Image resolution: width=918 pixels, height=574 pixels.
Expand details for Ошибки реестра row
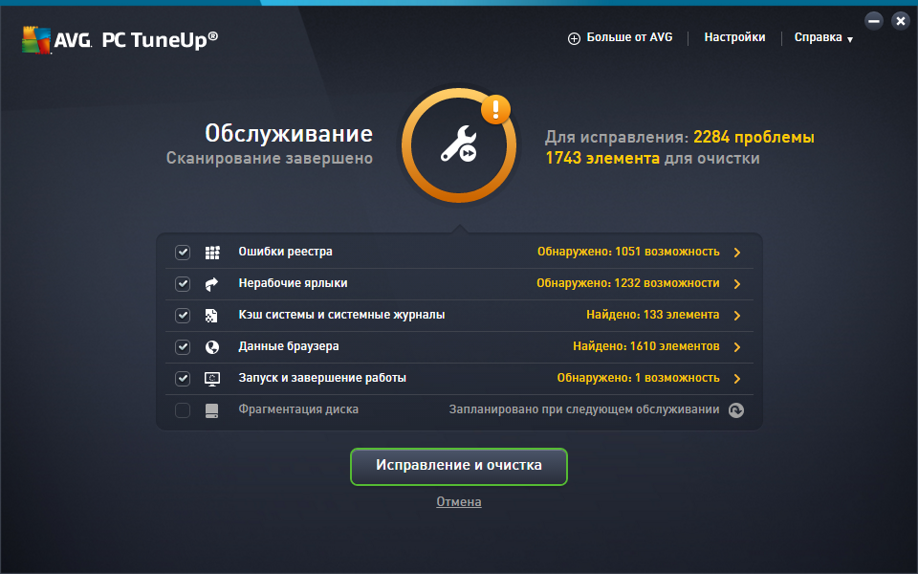pyautogui.click(x=737, y=253)
